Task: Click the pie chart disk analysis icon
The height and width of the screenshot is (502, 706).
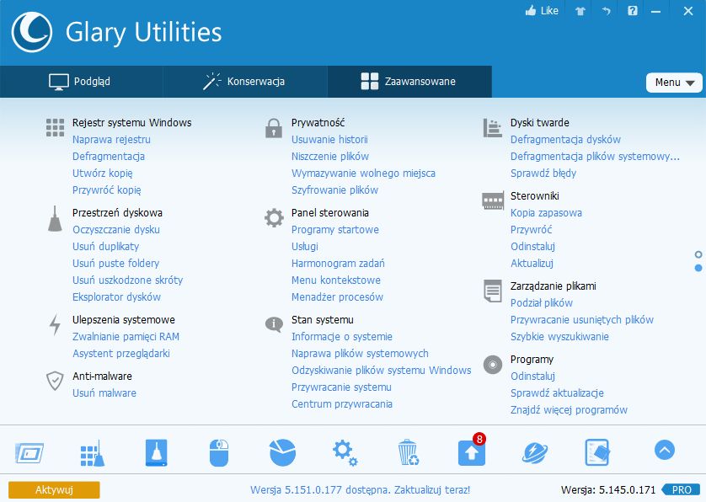Action: coord(282,452)
